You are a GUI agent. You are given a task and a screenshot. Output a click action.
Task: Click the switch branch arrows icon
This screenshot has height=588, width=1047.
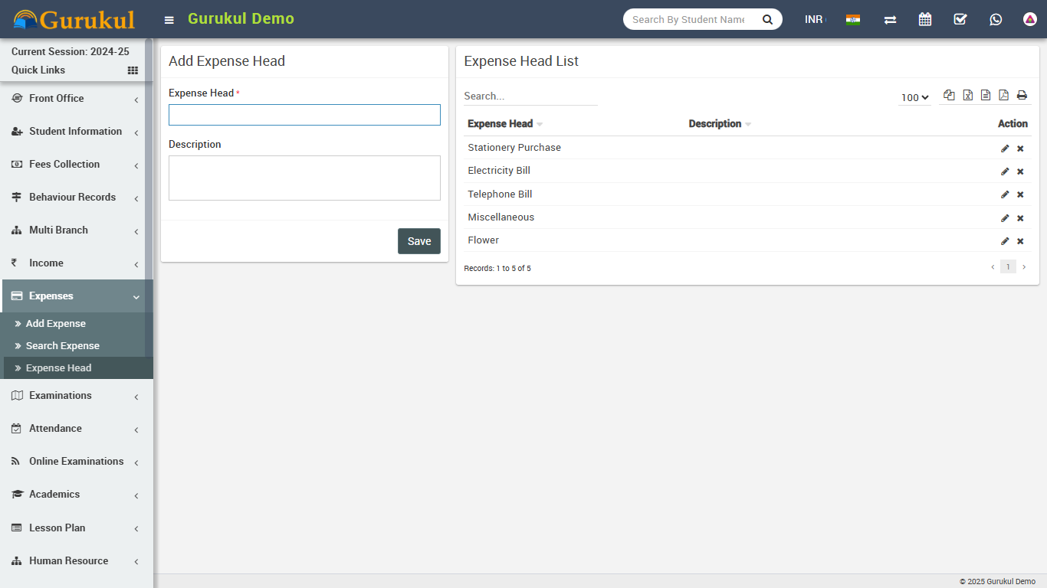[890, 19]
